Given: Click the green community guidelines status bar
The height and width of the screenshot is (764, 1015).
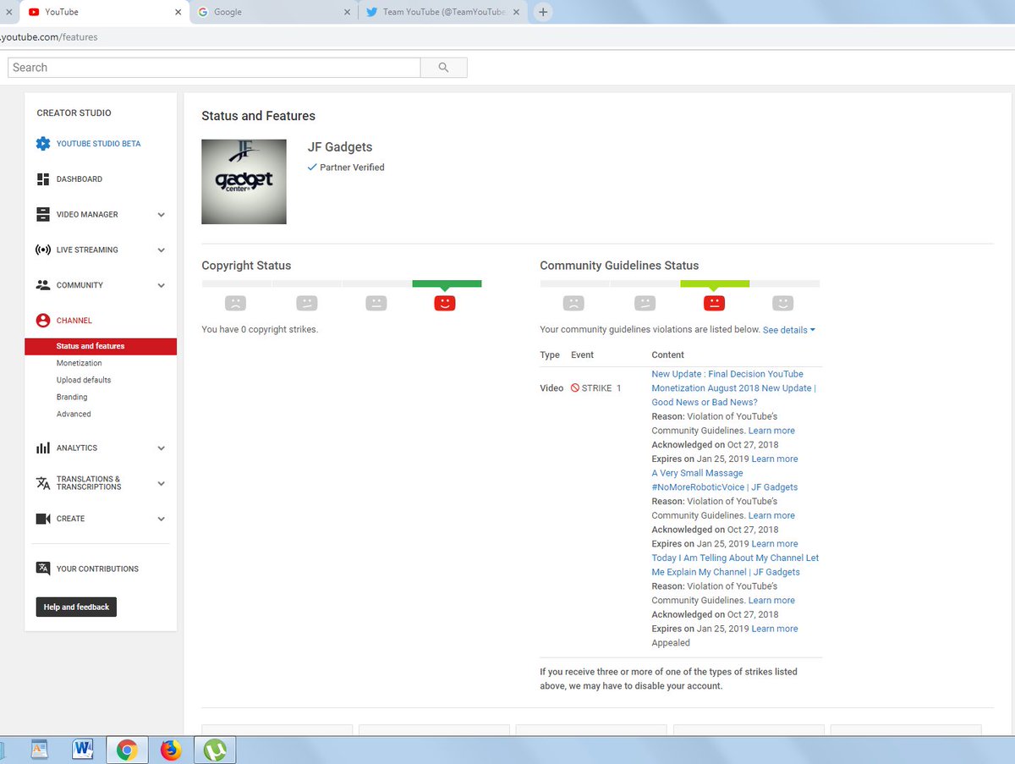Looking at the screenshot, I should coord(715,283).
